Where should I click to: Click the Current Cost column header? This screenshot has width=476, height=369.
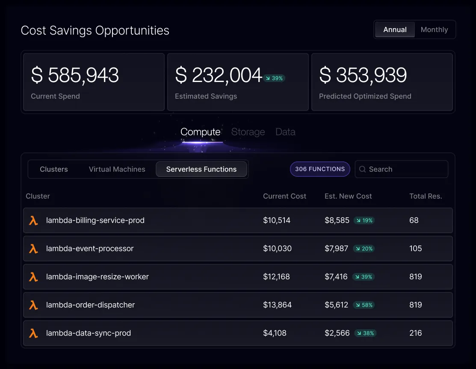point(284,196)
